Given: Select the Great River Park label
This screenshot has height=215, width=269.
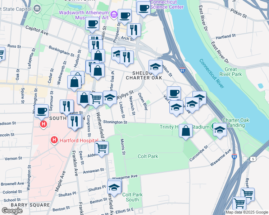Looking at the screenshot, I should [231, 72].
